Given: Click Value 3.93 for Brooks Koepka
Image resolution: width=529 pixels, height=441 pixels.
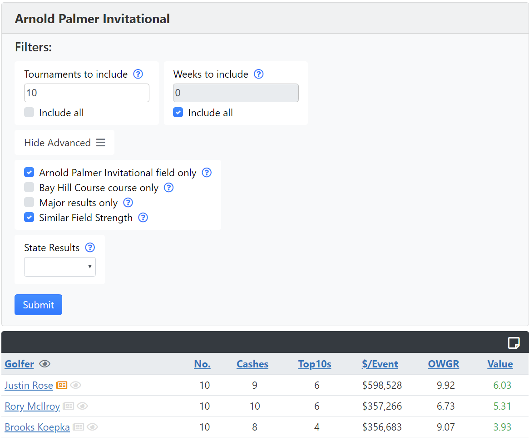Looking at the screenshot, I should (502, 427).
